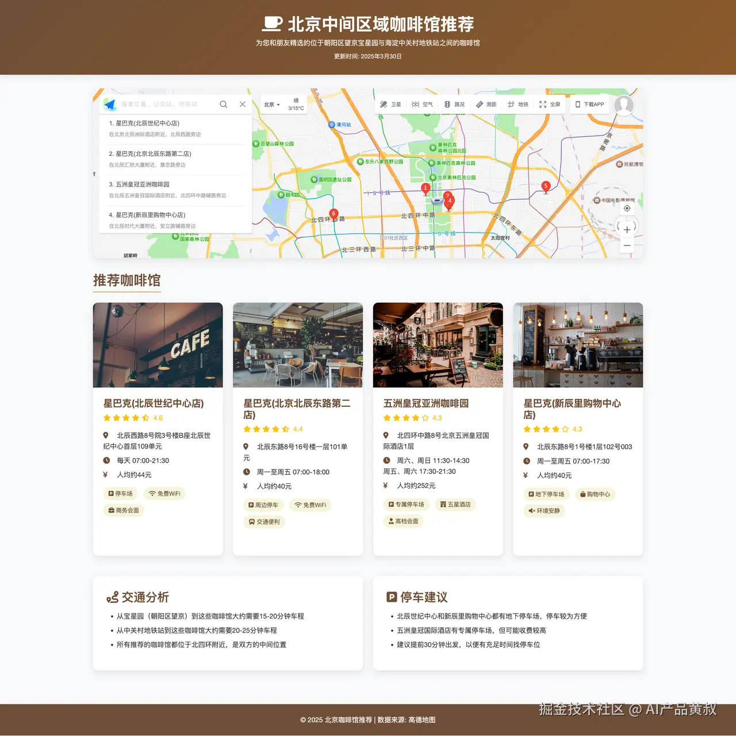Open the 五洲皇冠亚洲咖啡园 street photo
The height and width of the screenshot is (736, 736).
click(438, 345)
